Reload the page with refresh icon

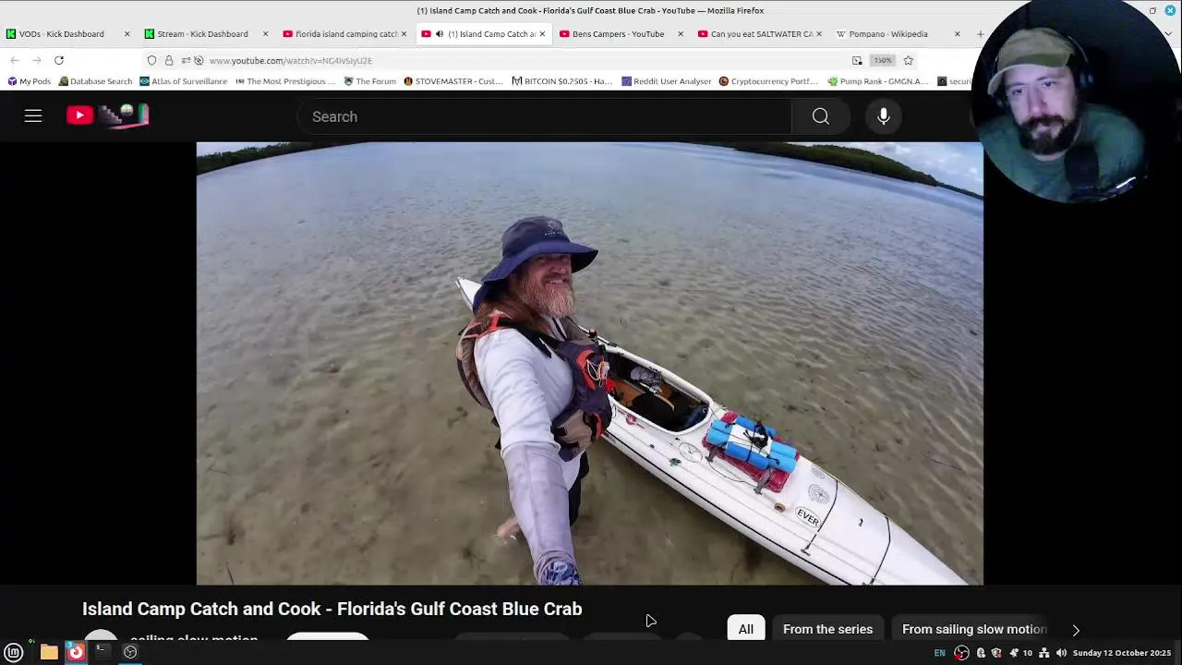(59, 60)
